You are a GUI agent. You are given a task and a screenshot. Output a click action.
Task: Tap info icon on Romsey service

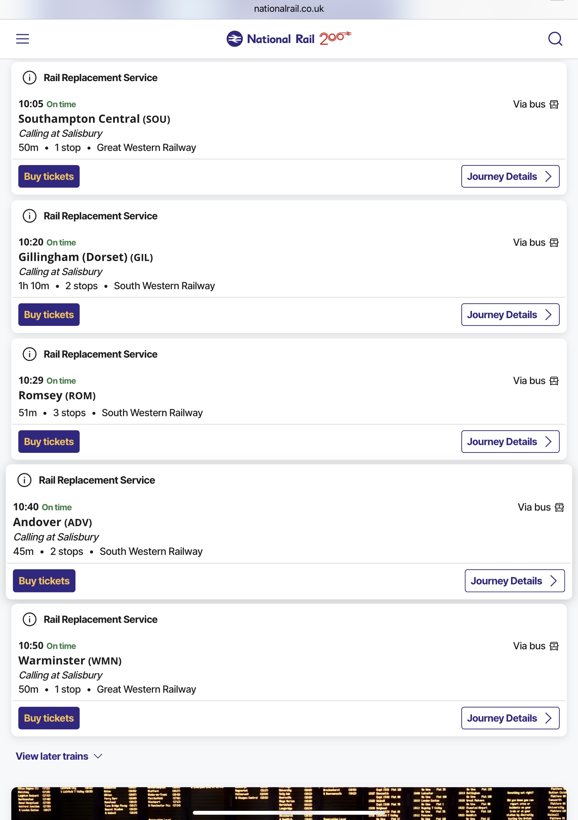(30, 354)
